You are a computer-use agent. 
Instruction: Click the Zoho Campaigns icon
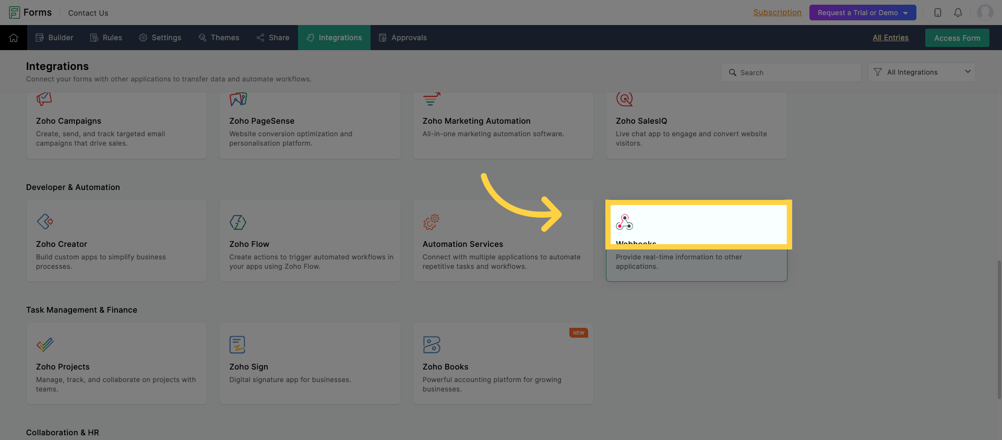click(44, 99)
